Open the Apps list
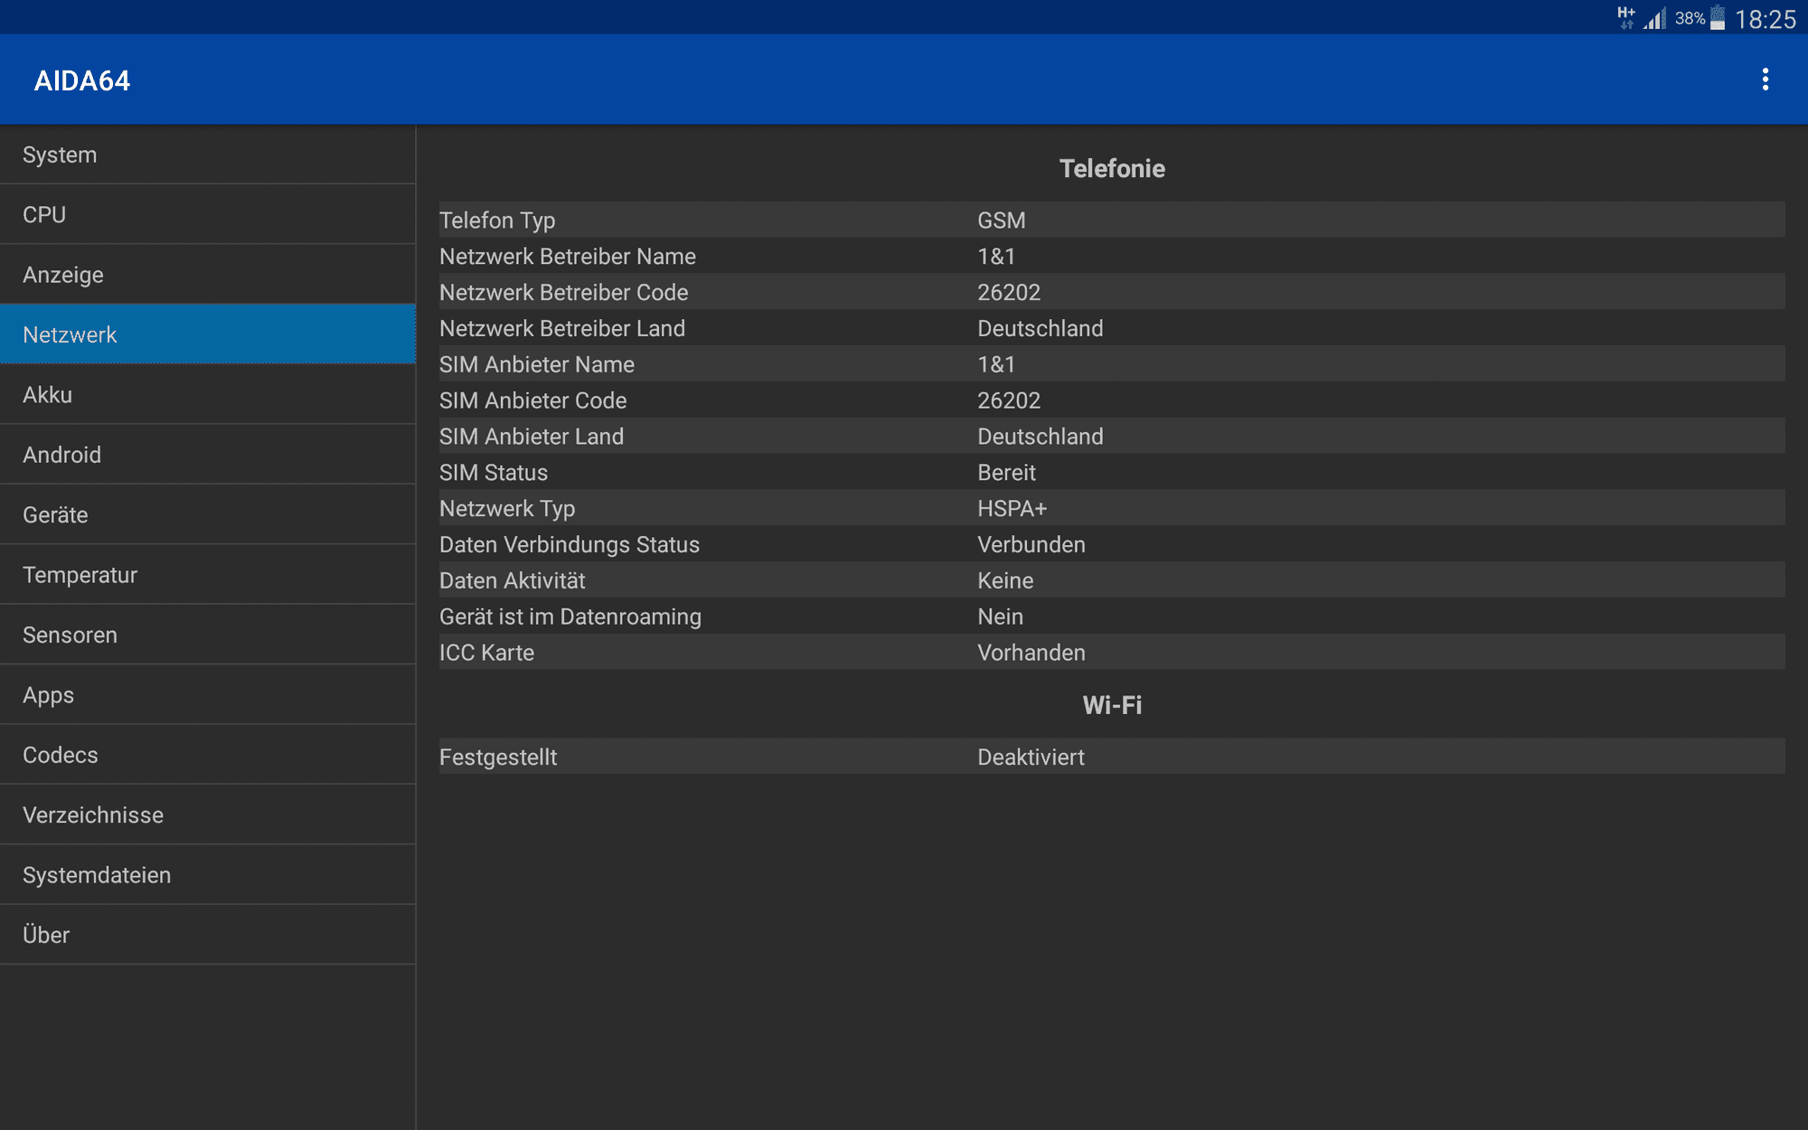The width and height of the screenshot is (1808, 1130). tap(208, 695)
